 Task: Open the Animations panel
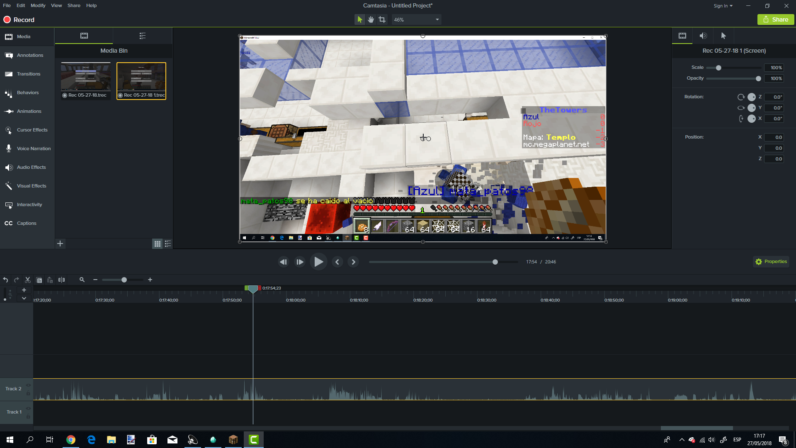point(27,111)
